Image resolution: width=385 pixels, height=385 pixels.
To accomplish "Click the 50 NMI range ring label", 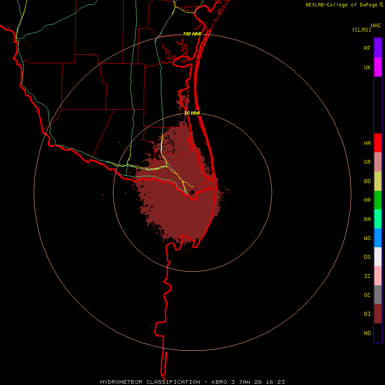I will tap(192, 113).
